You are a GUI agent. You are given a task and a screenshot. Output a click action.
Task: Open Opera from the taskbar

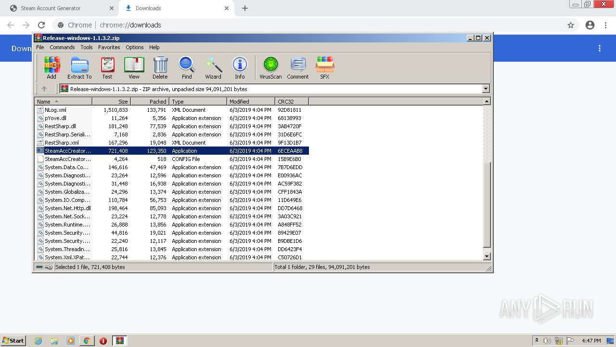pos(103,341)
